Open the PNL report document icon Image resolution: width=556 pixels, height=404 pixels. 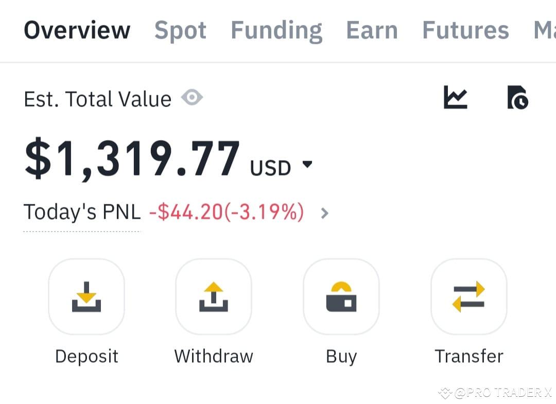point(518,98)
